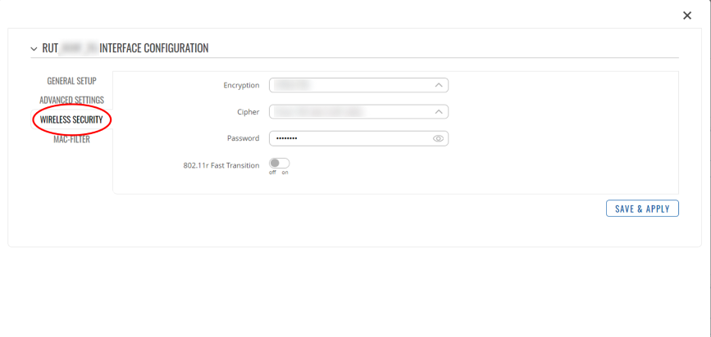Click the Password field label
Viewport: 711px width, 337px height.
pyautogui.click(x=243, y=139)
